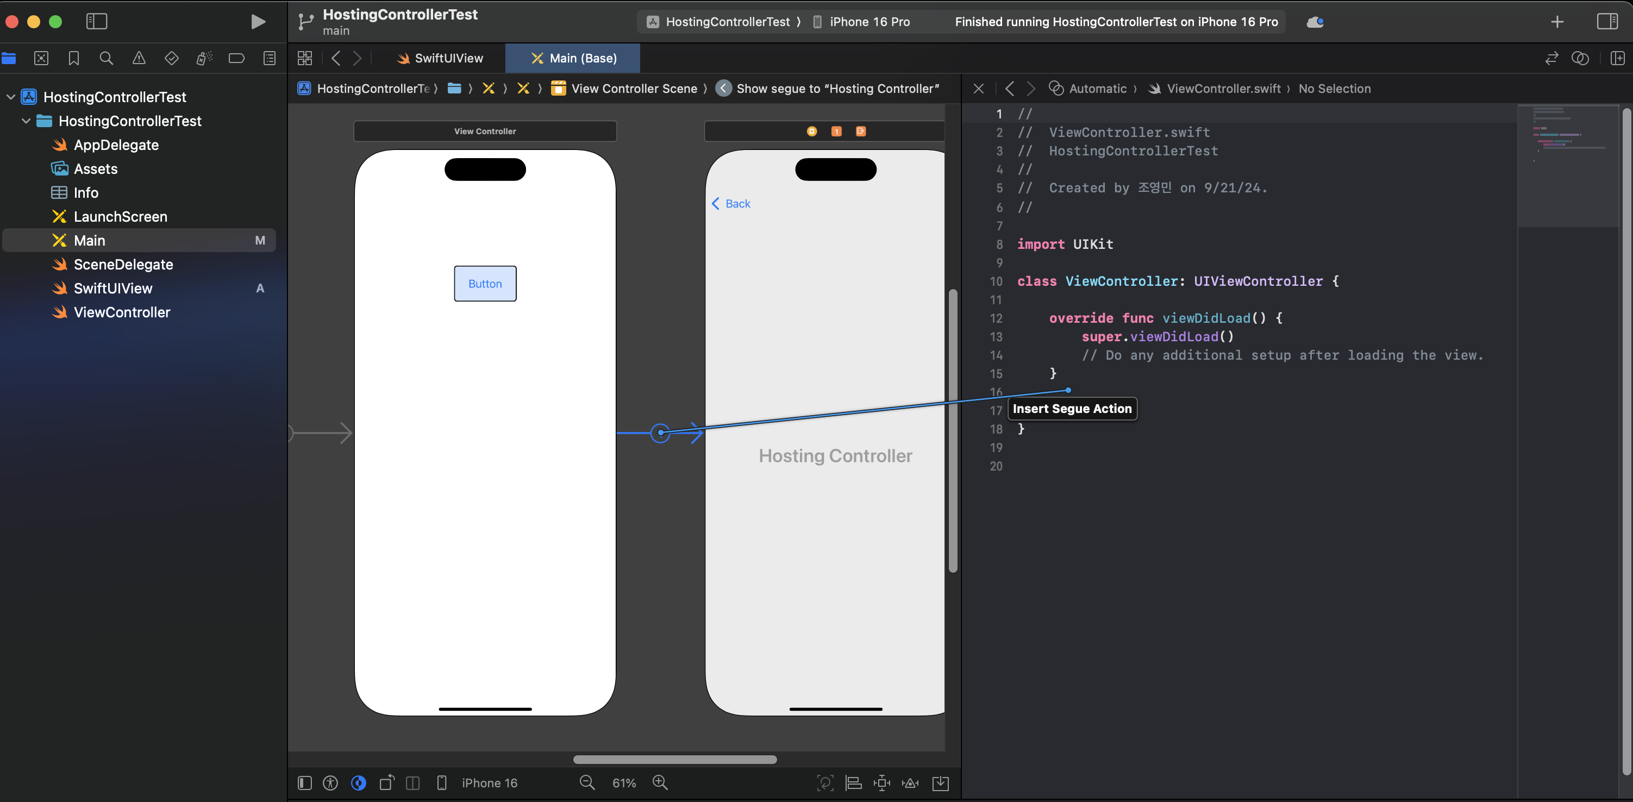The height and width of the screenshot is (802, 1633).
Task: Open the Bookmark navigator icon
Action: pos(73,58)
